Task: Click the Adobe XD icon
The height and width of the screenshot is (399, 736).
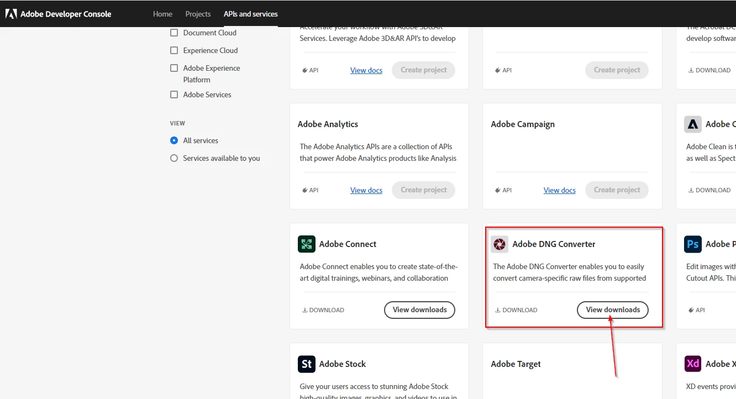Action: point(692,364)
